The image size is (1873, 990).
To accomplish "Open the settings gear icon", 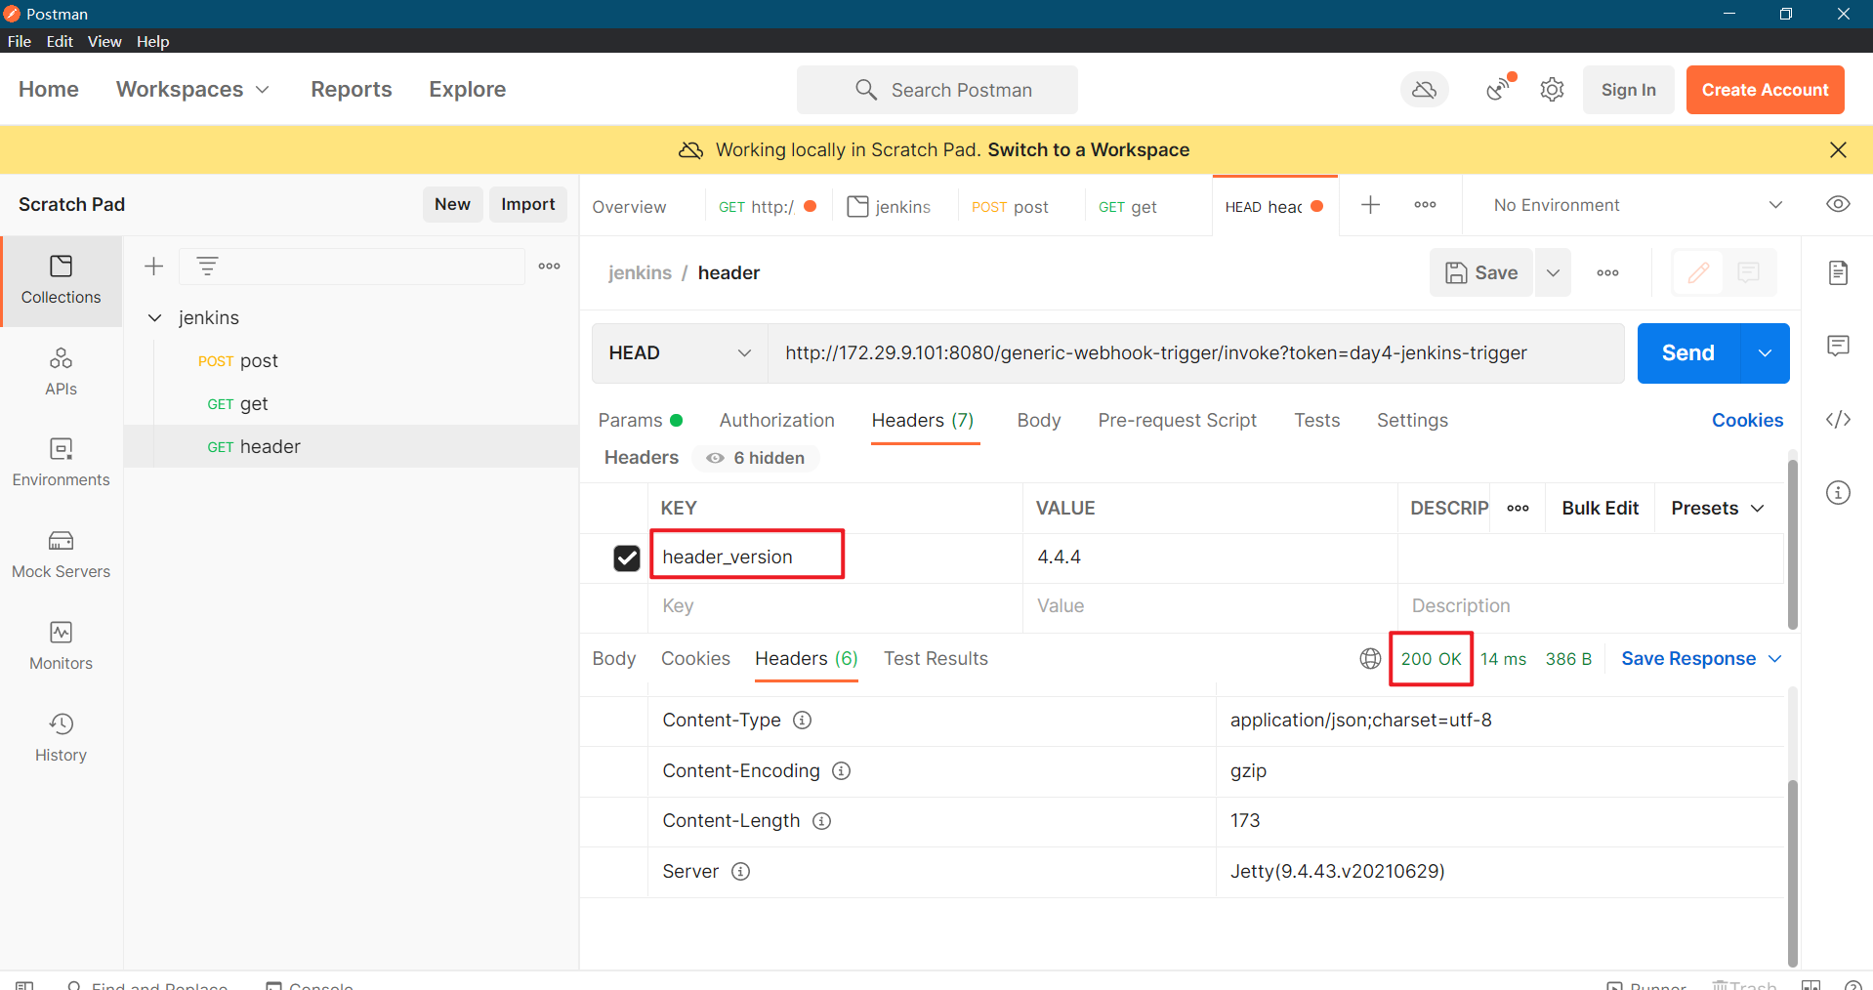I will [x=1552, y=90].
